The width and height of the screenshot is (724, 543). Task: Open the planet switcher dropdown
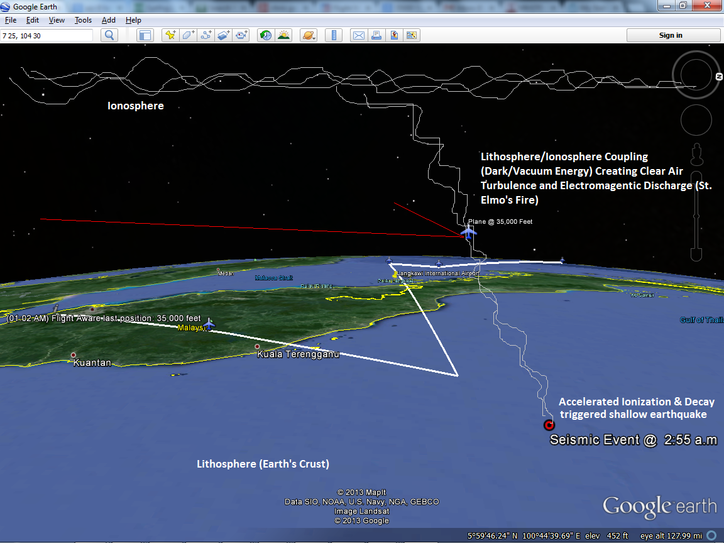(309, 35)
